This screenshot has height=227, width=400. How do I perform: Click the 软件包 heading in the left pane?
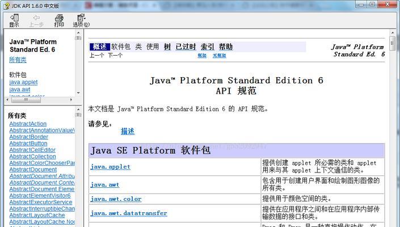[18, 75]
